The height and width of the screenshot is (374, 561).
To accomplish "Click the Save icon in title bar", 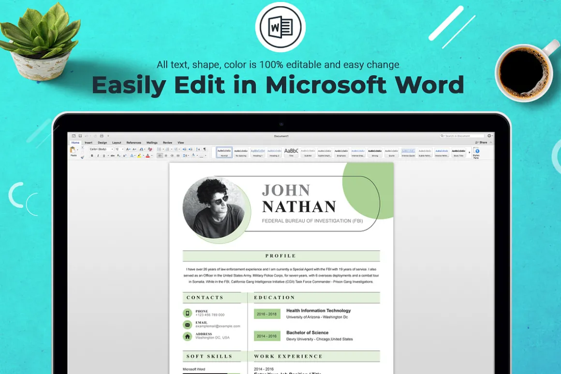I will click(80, 136).
